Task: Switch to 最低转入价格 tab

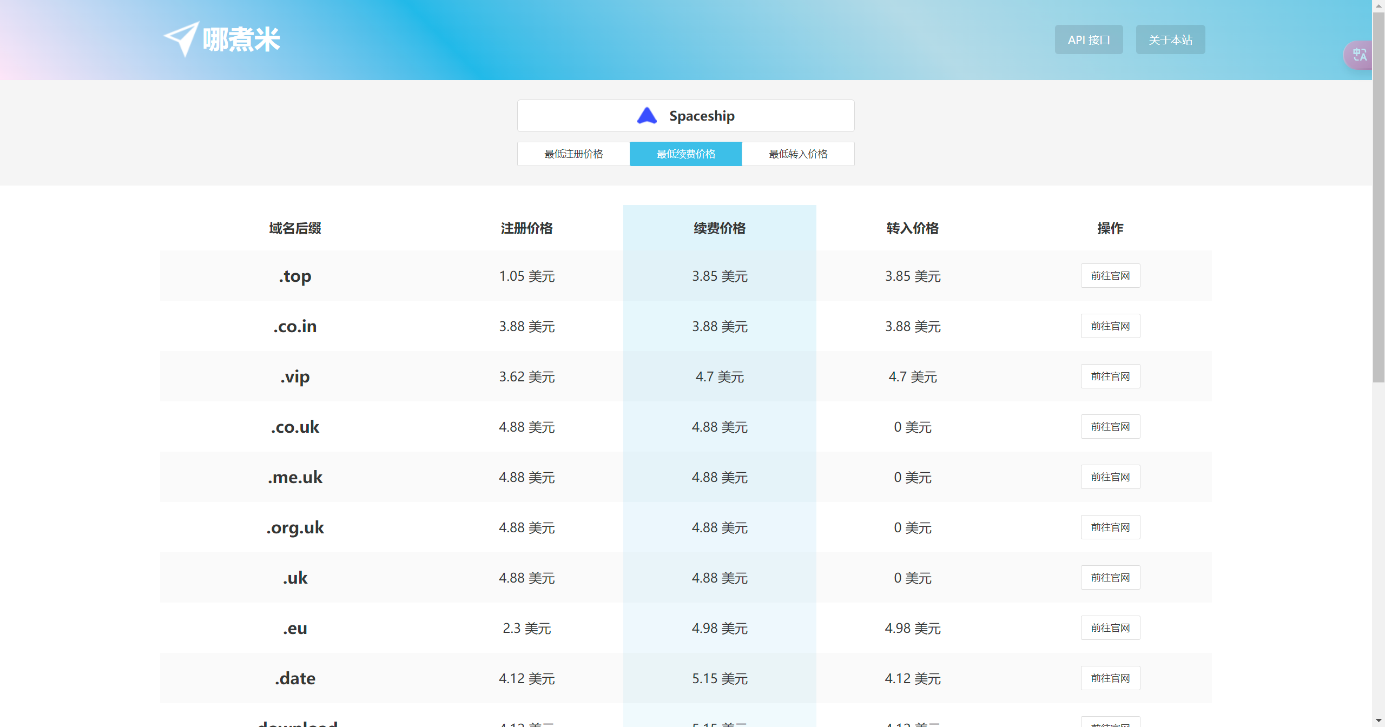Action: (x=798, y=154)
